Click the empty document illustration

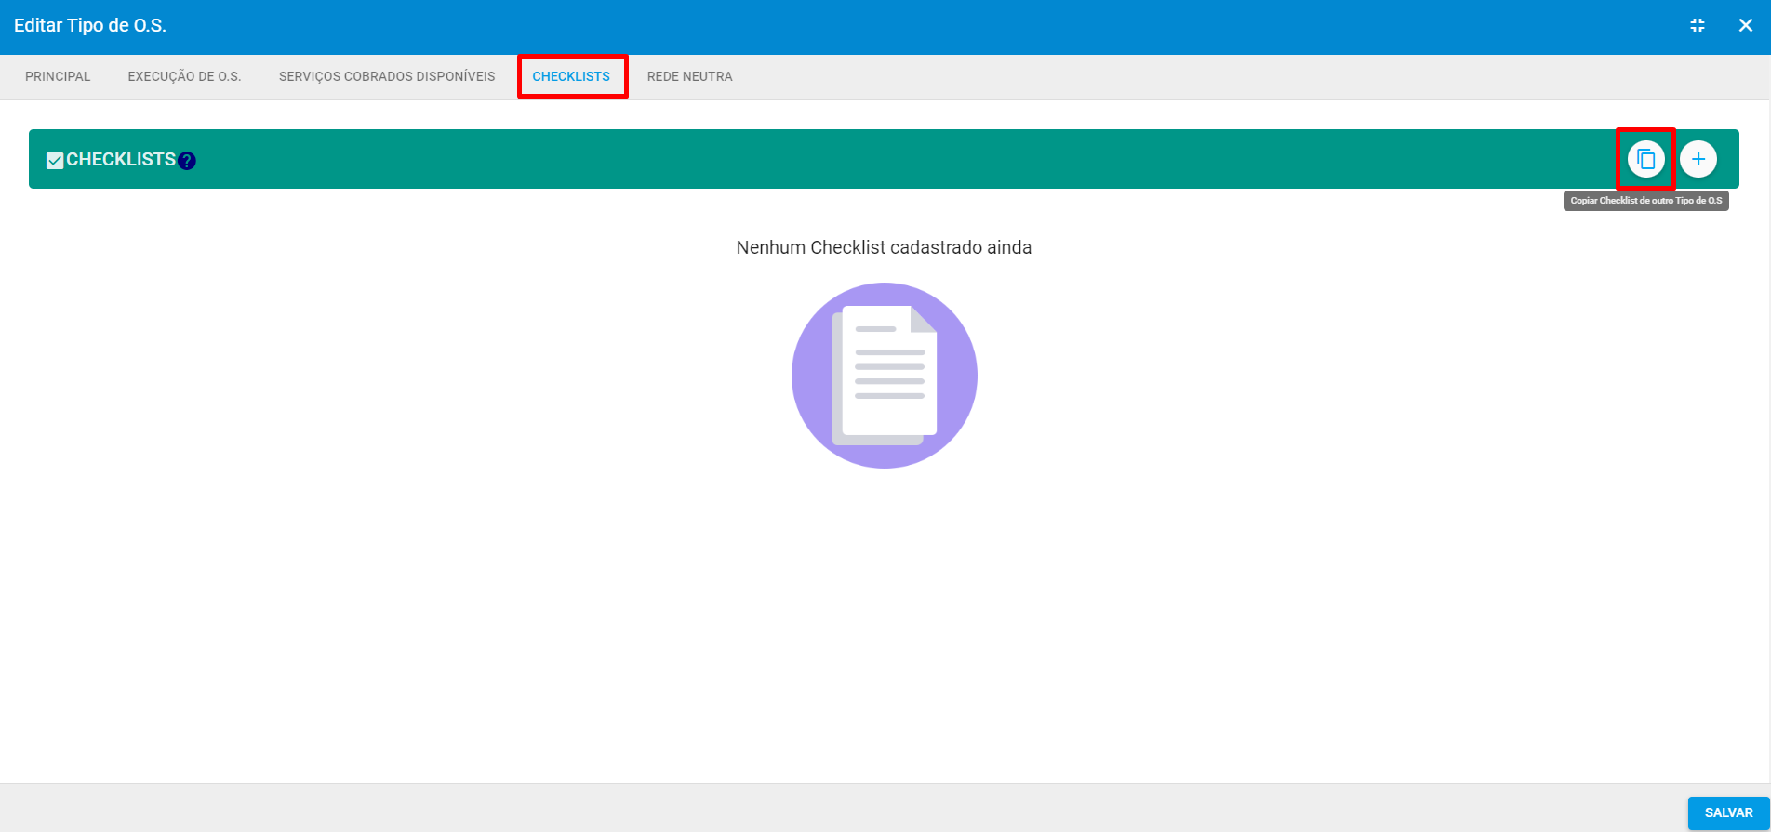coord(885,376)
